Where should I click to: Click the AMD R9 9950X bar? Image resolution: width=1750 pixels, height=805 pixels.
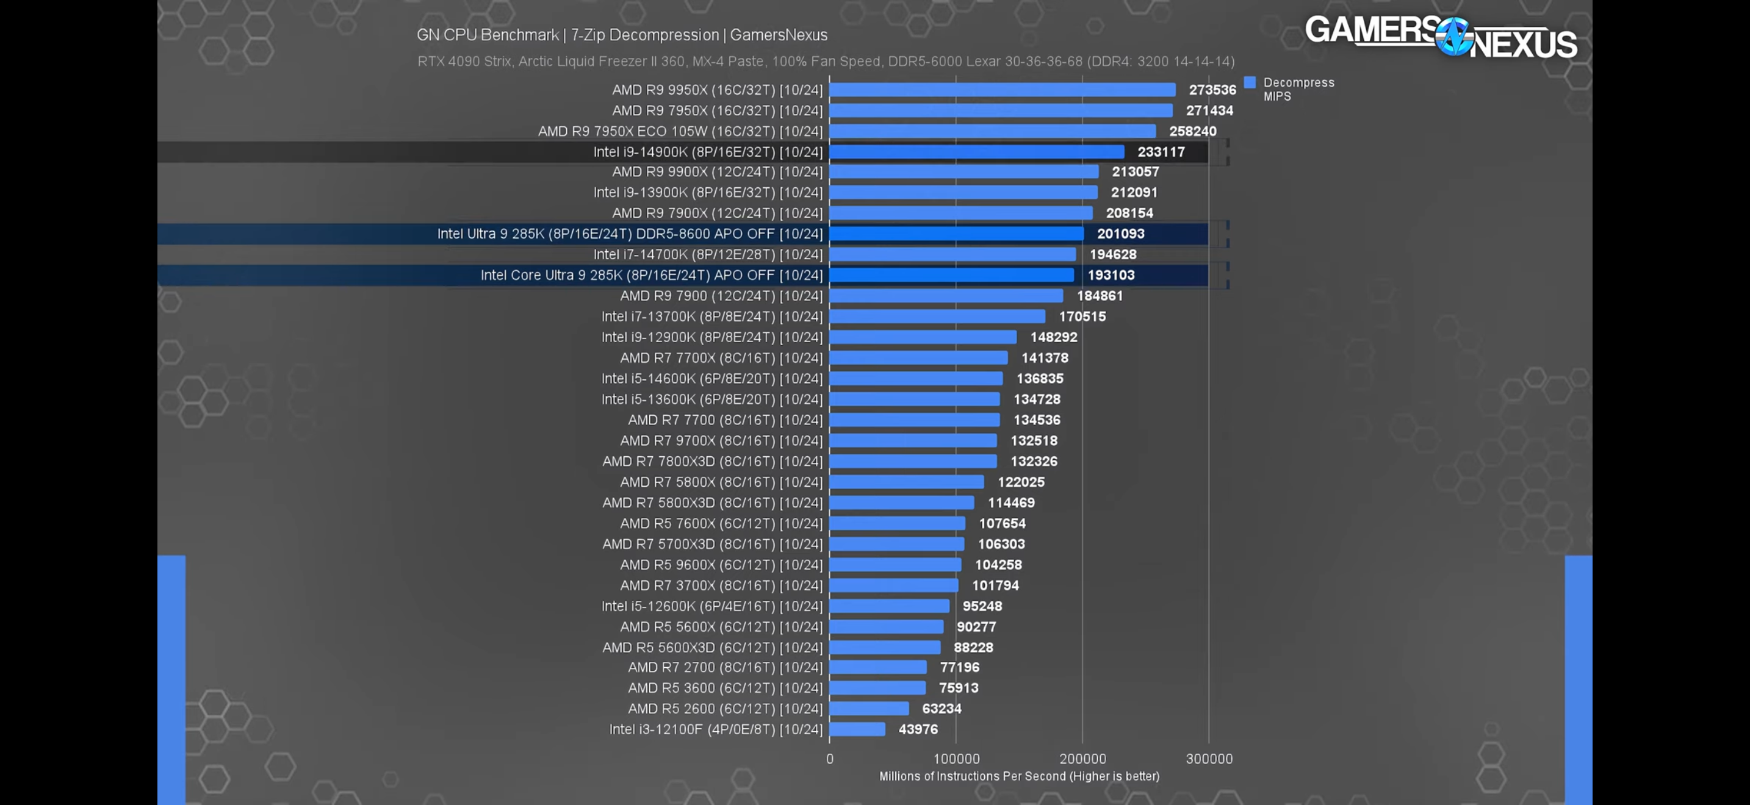pyautogui.click(x=1001, y=90)
